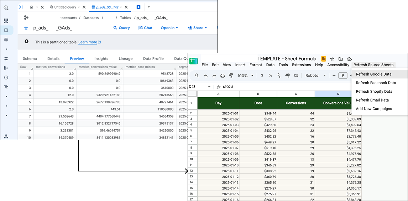Click hierarchy icon at bottom of BigQuery sidebar
This screenshot has width=408, height=201.
coord(6,136)
